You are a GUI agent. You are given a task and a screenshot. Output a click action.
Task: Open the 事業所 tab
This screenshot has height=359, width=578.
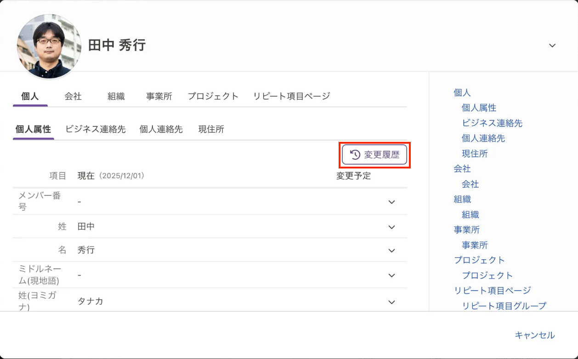tap(159, 96)
